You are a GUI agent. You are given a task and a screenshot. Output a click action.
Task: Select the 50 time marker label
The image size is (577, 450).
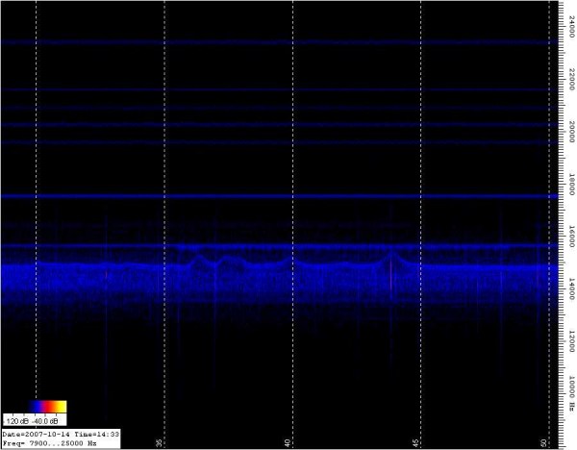pos(544,441)
